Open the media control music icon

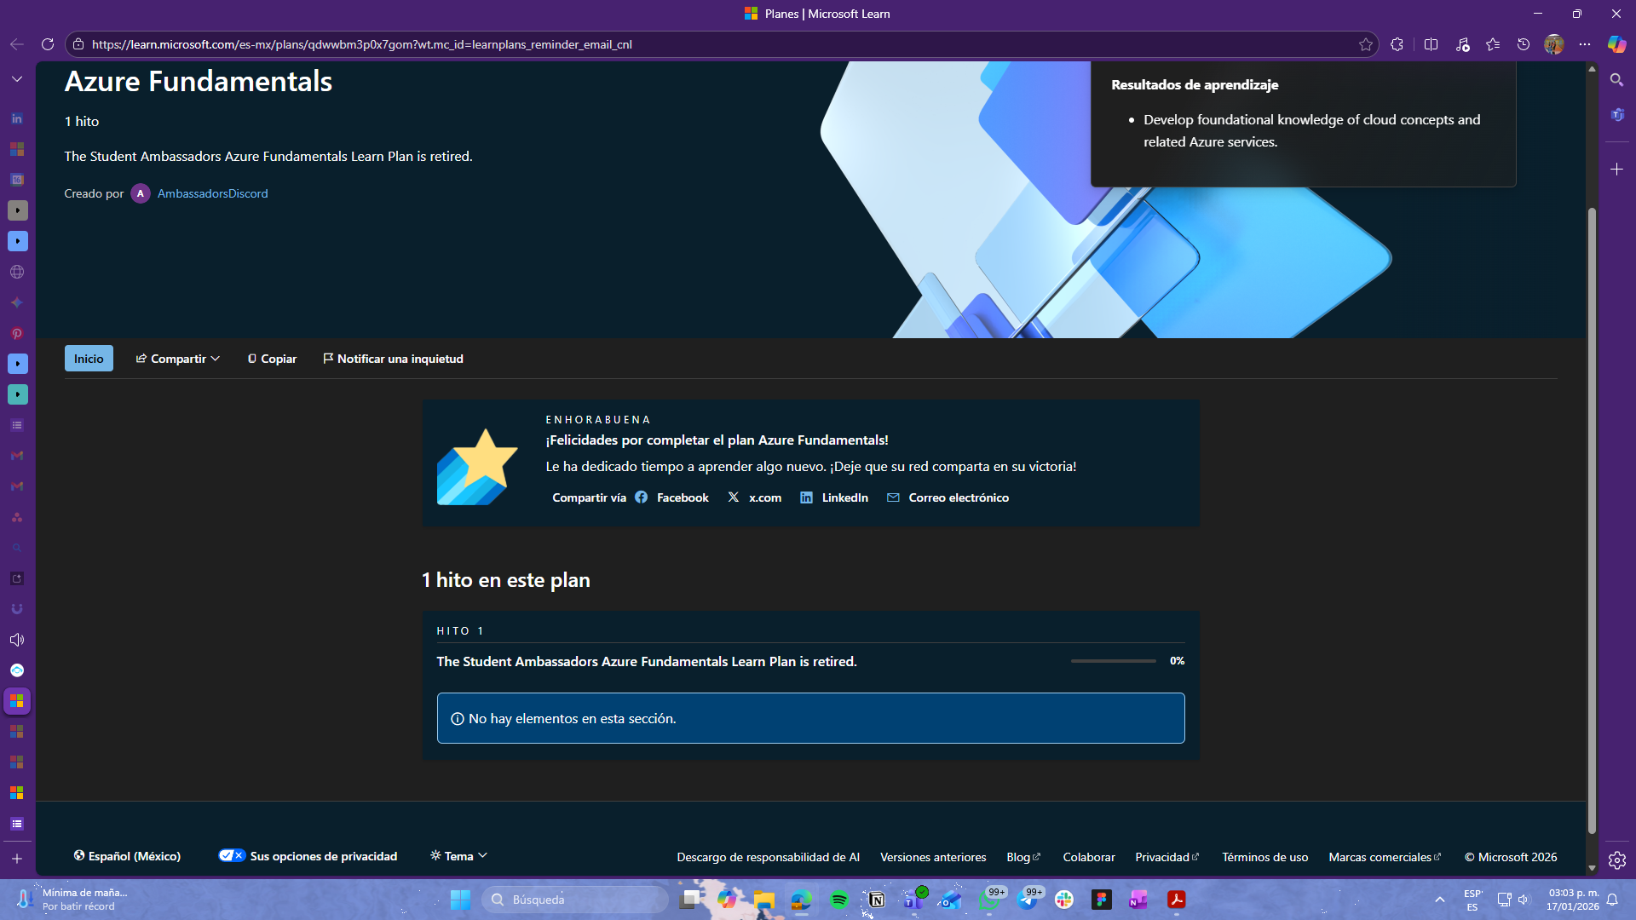coord(1462,44)
